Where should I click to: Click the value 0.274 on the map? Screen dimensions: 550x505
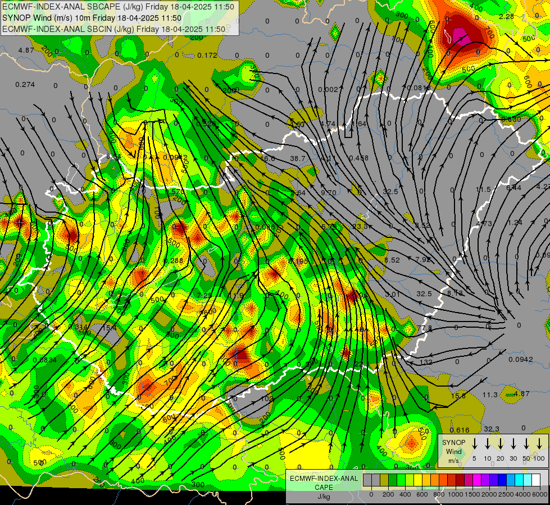click(x=25, y=85)
